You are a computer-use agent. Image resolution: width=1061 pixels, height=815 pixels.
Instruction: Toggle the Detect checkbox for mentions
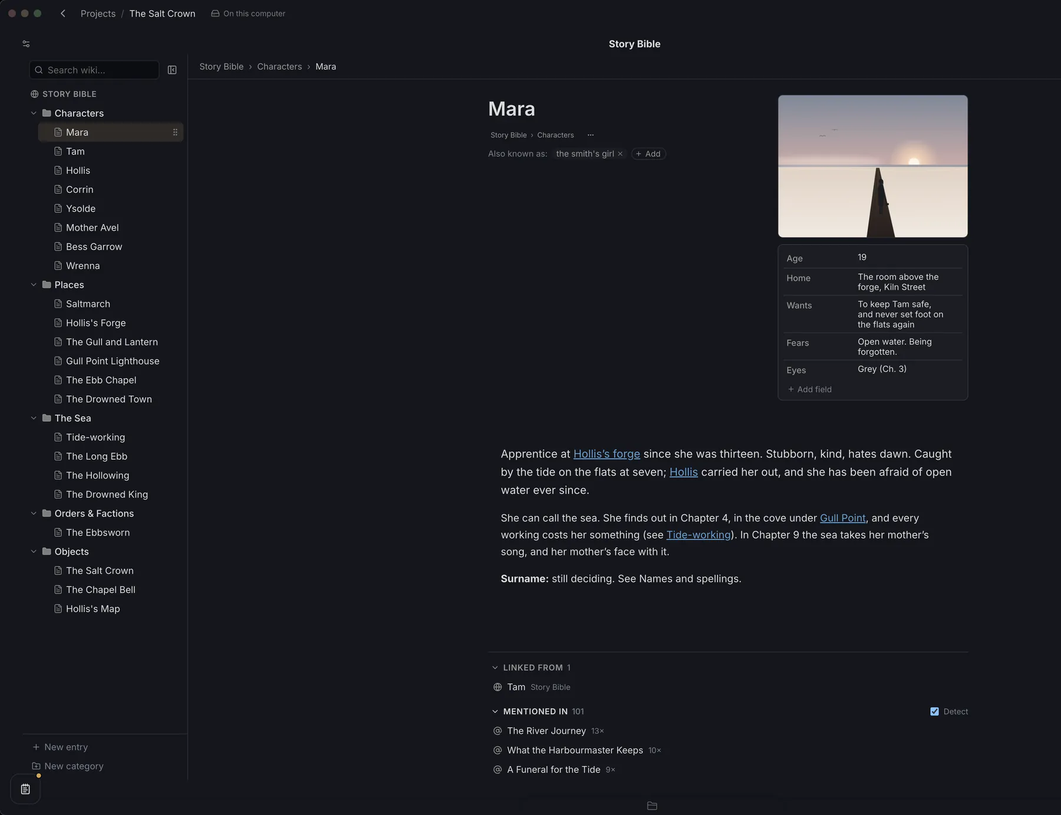934,712
